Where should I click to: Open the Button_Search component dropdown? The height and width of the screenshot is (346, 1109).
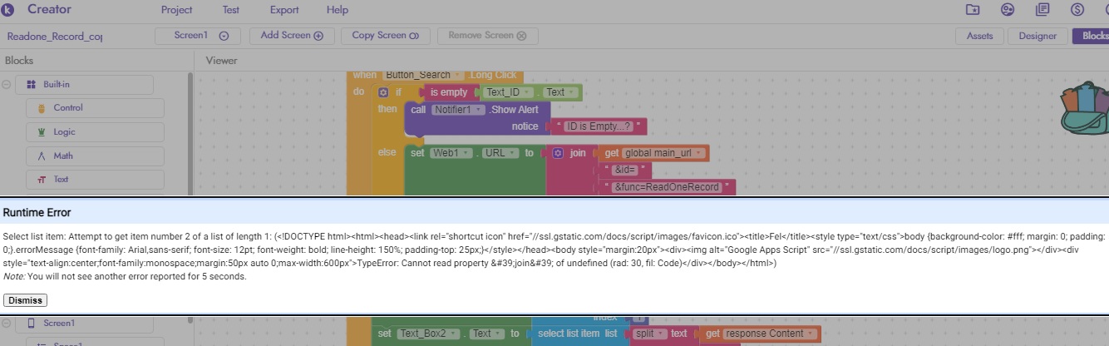[x=458, y=75]
